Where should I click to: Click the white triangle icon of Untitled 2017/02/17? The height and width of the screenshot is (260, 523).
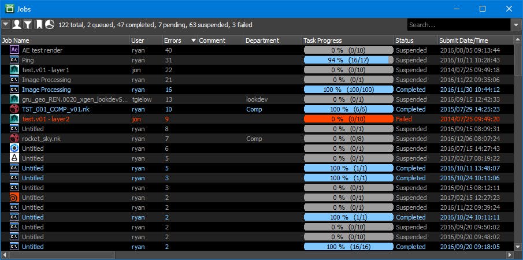coord(14,158)
